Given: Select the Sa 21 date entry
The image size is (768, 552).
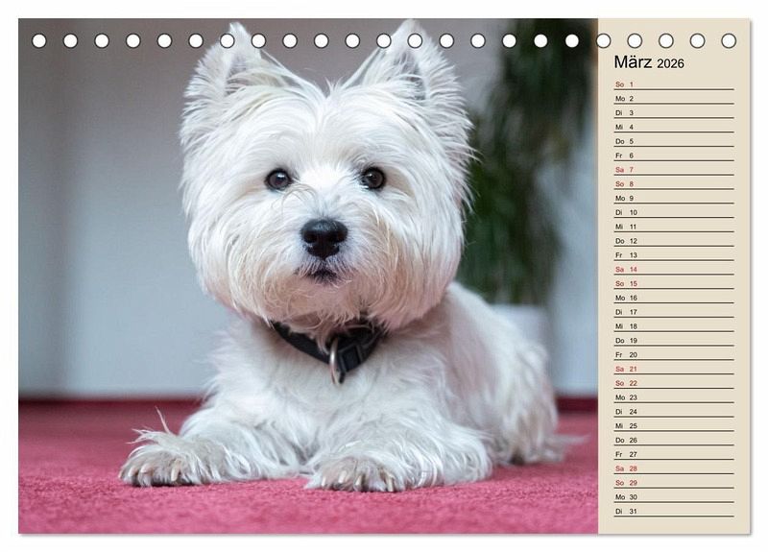Looking at the screenshot, I should point(673,369).
